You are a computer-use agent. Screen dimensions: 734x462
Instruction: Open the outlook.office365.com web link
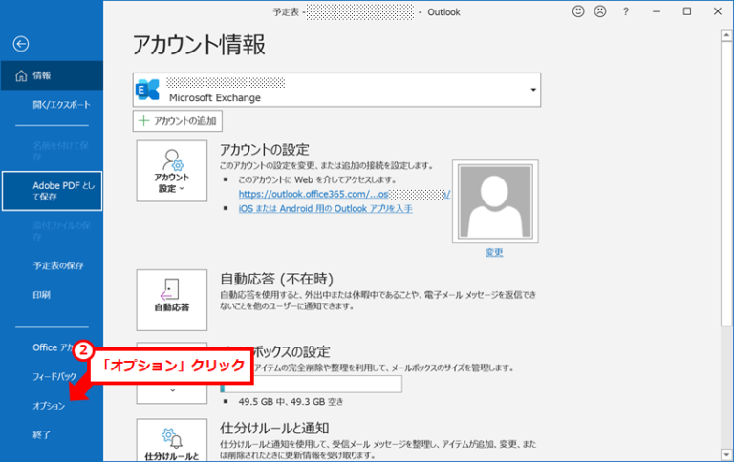[344, 194]
